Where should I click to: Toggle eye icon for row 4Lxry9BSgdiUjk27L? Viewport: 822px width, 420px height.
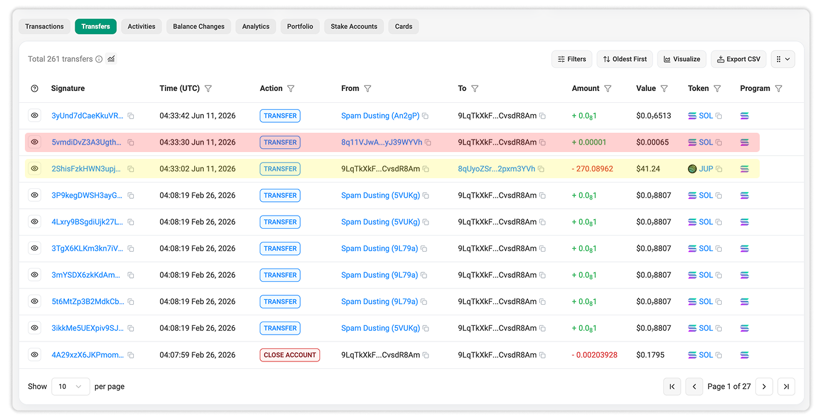[x=35, y=222]
